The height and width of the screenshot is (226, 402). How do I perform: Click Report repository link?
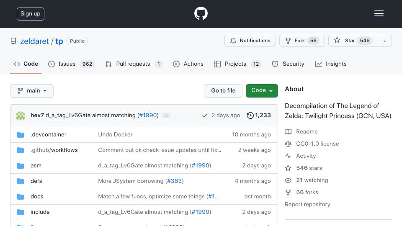point(307,205)
